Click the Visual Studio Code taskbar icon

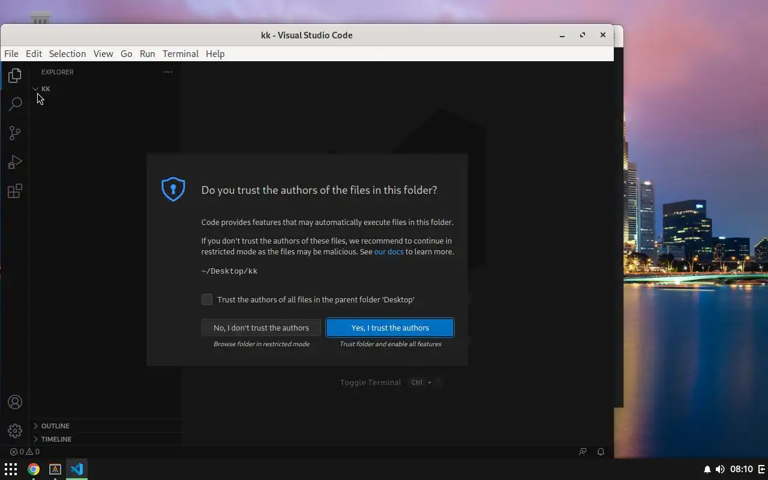tap(77, 469)
